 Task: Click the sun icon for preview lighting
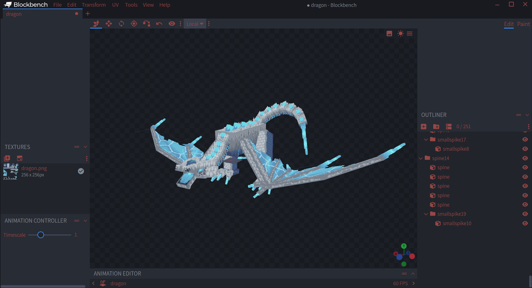coord(401,34)
